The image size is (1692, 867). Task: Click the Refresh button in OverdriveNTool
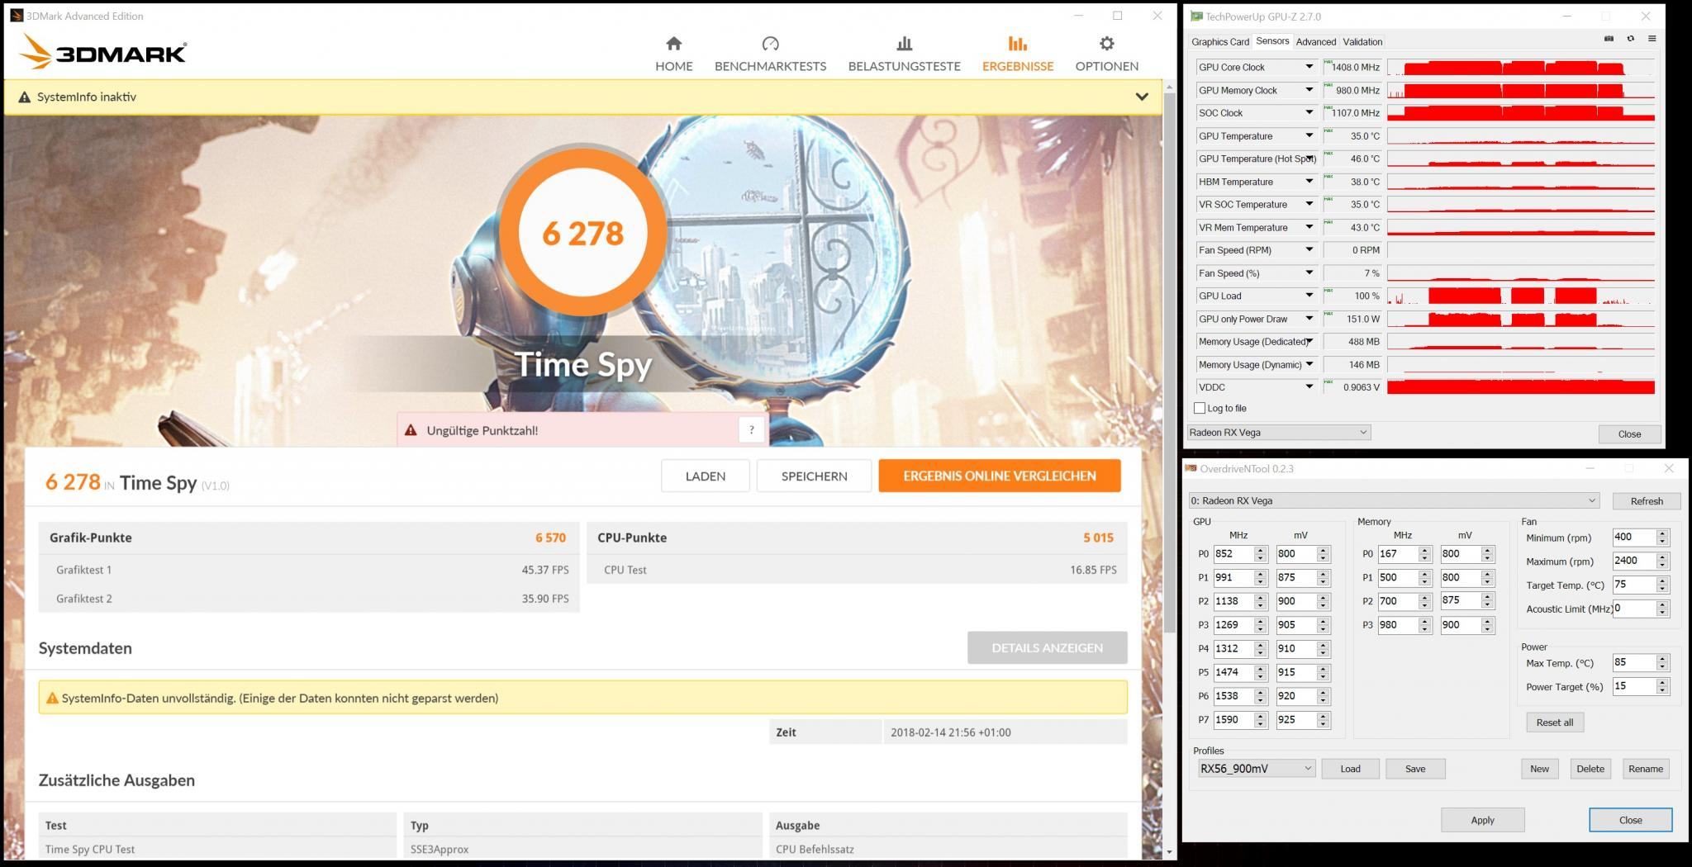point(1646,501)
